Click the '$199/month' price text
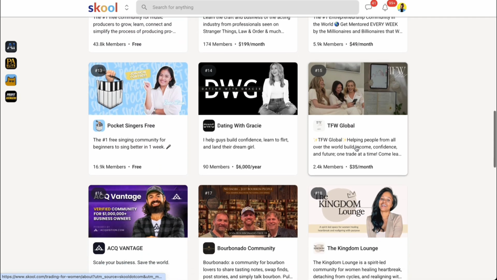497x280 pixels. tap(252, 44)
